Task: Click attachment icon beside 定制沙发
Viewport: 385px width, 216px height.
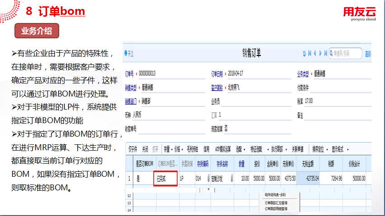Action: coord(232,178)
